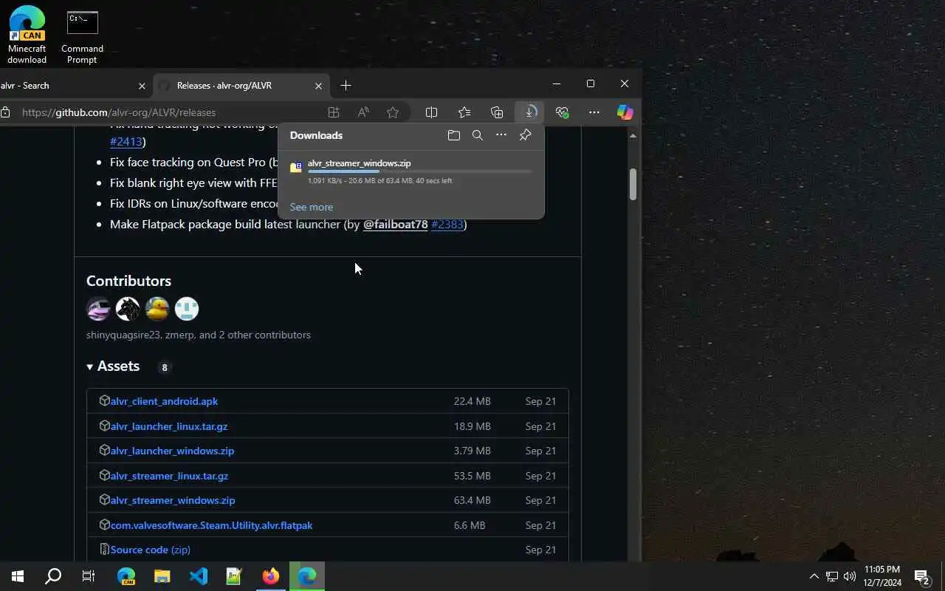This screenshot has height=591, width=945.
Task: Download alvr_client_android.apk
Action: 164,401
